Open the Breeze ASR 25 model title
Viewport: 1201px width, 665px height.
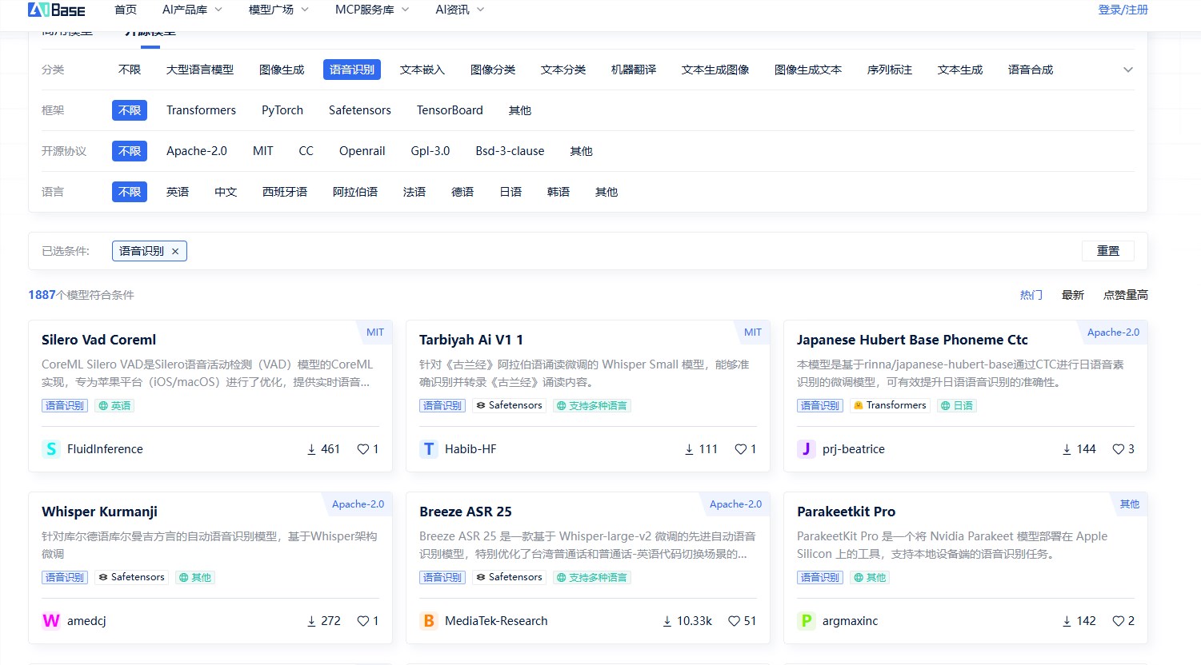(x=466, y=512)
